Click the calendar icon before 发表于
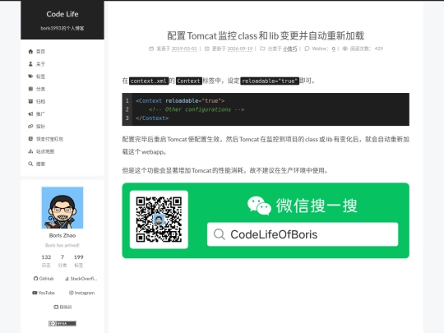The height and width of the screenshot is (333, 444). [x=151, y=49]
